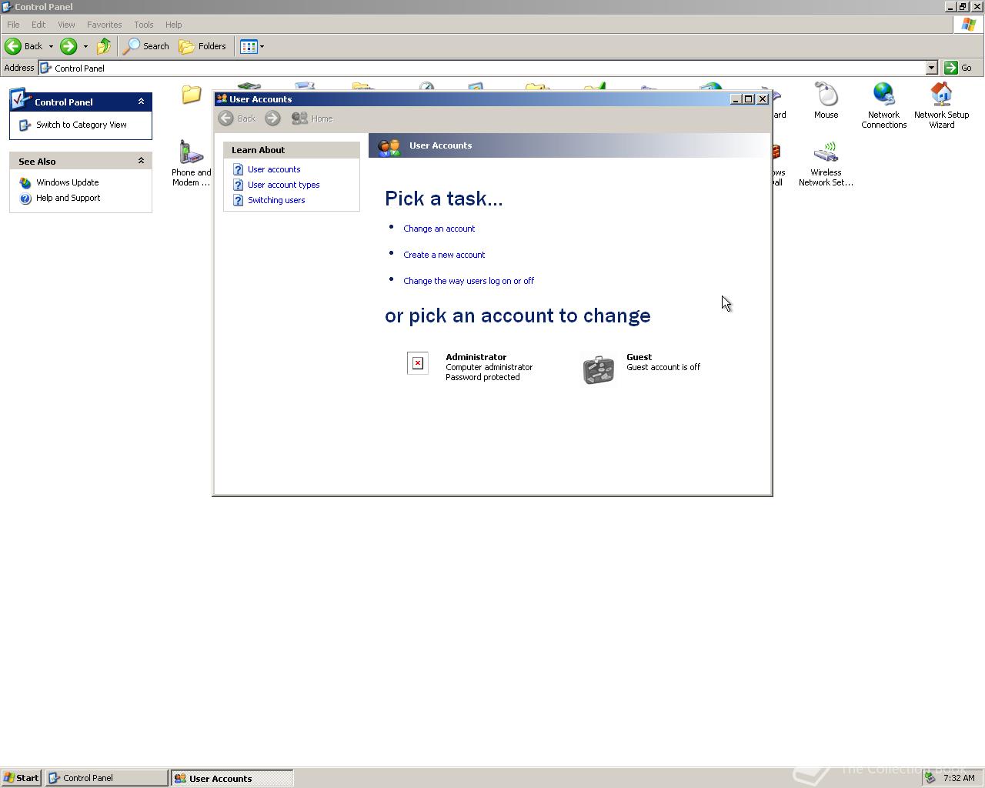Open the User account types help link

click(283, 185)
